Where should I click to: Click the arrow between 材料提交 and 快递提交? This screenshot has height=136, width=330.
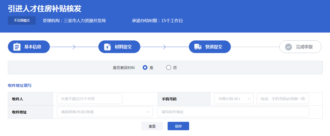coord(164,47)
